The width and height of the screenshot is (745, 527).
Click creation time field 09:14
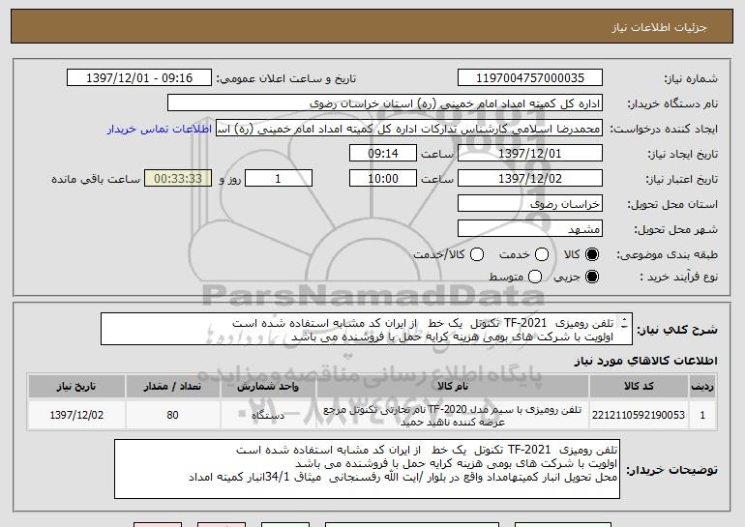point(383,154)
